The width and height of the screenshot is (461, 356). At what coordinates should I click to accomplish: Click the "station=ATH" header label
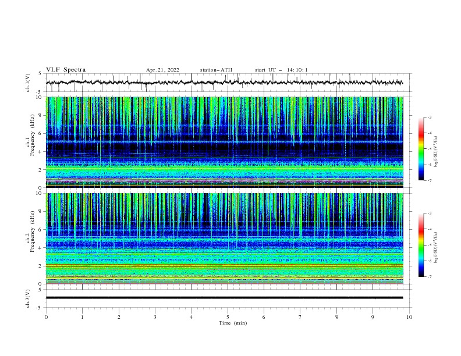pos(216,70)
